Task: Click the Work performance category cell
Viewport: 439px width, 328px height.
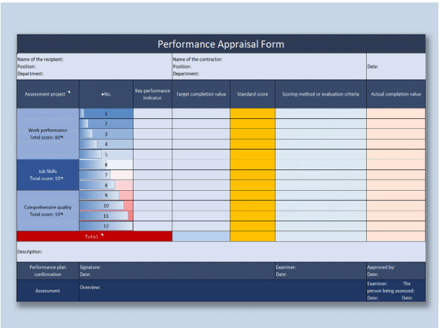Action: click(x=48, y=134)
